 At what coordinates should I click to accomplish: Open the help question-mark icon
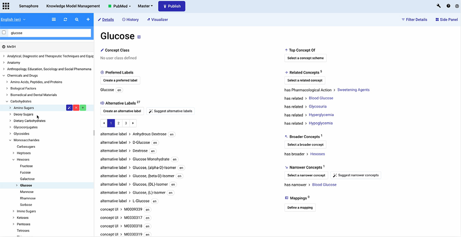coord(448,6)
